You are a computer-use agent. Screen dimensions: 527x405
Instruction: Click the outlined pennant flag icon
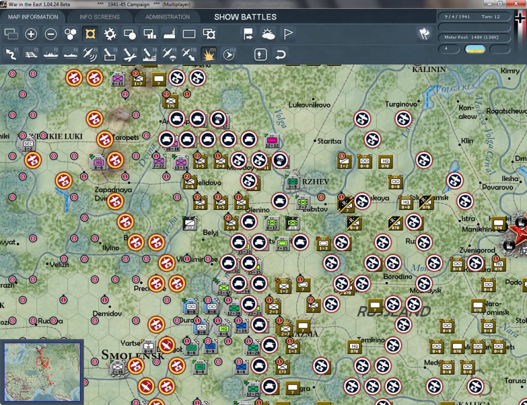288,34
